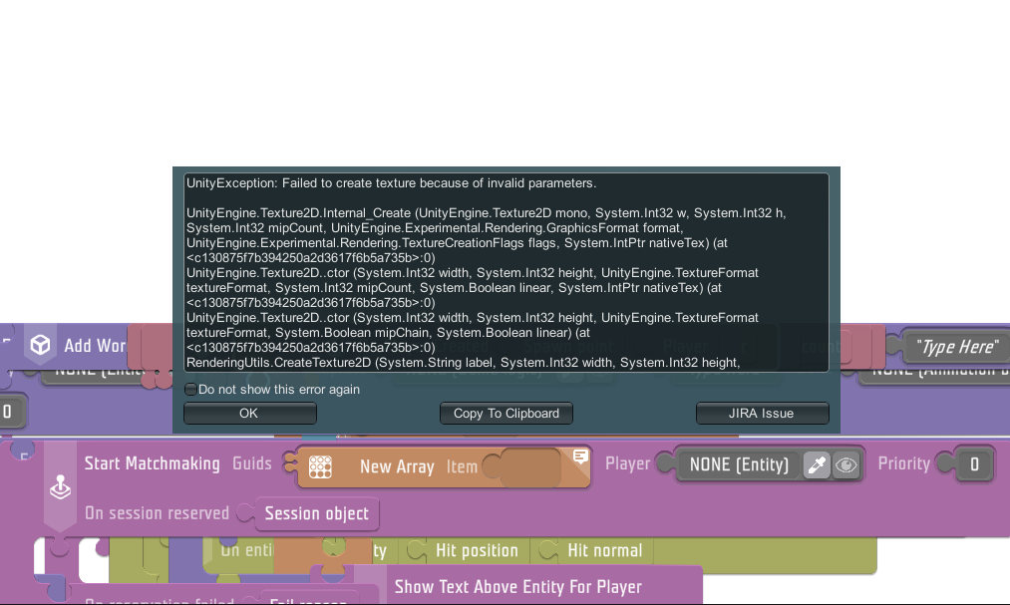Select the eyedropper picker for Player entity
The height and width of the screenshot is (605, 1010).
pos(816,464)
